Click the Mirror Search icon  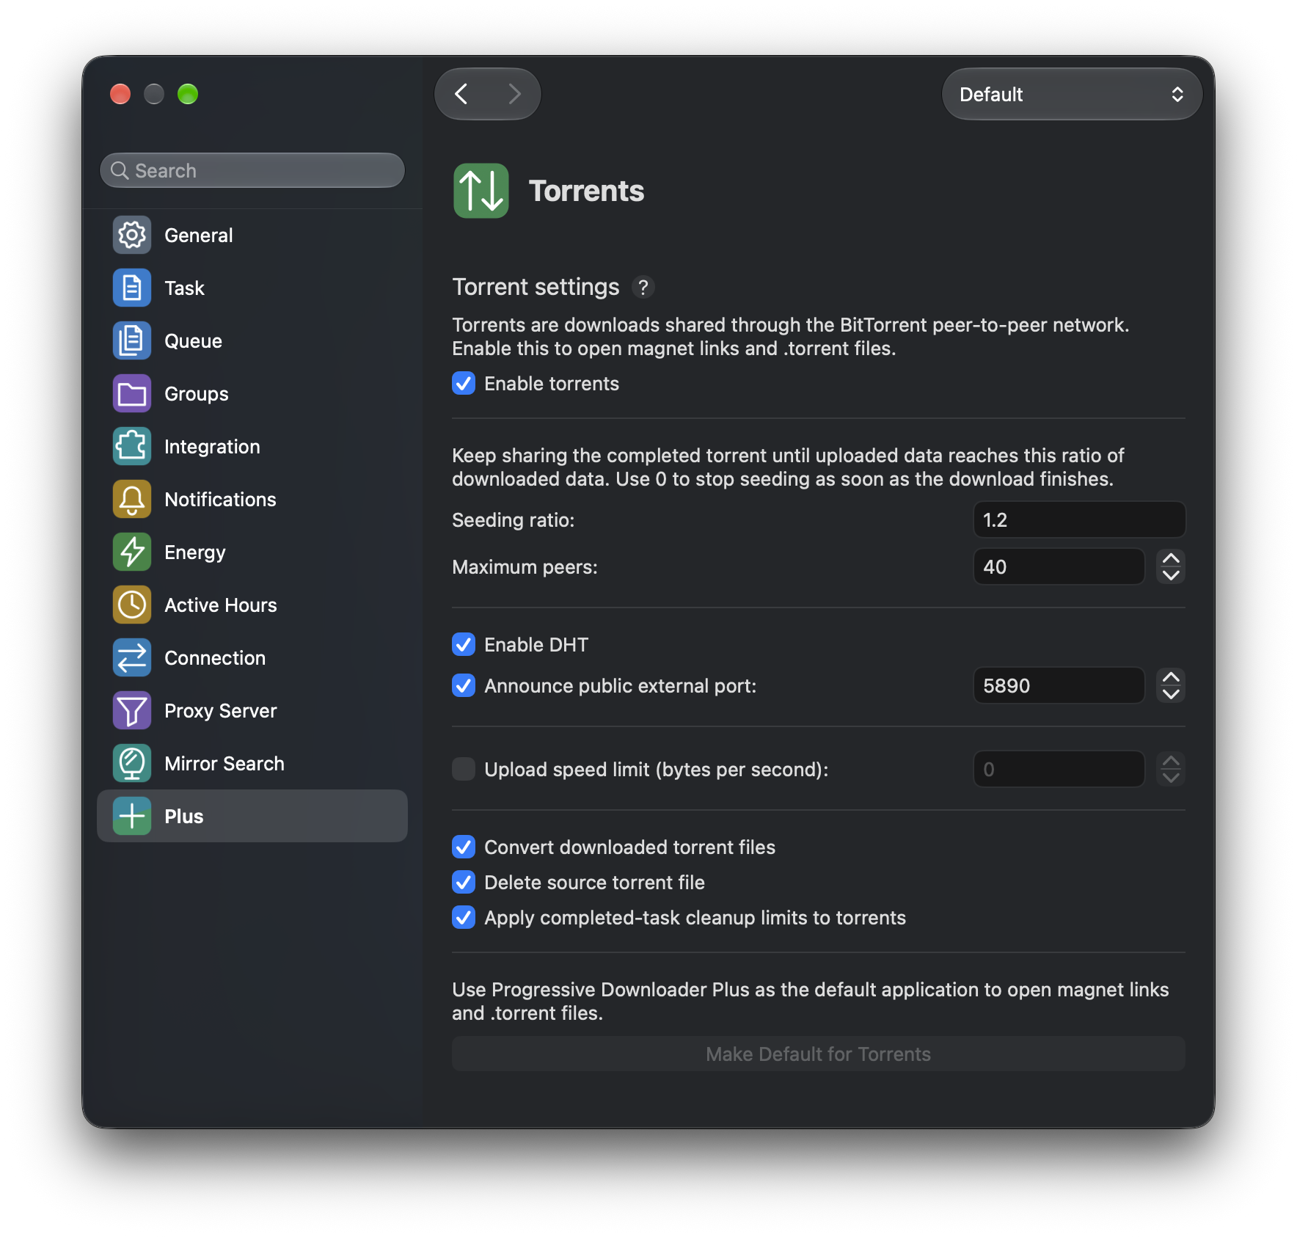[132, 763]
